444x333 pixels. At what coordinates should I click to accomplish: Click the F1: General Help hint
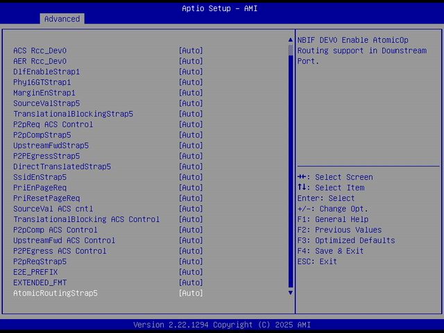click(x=333, y=219)
